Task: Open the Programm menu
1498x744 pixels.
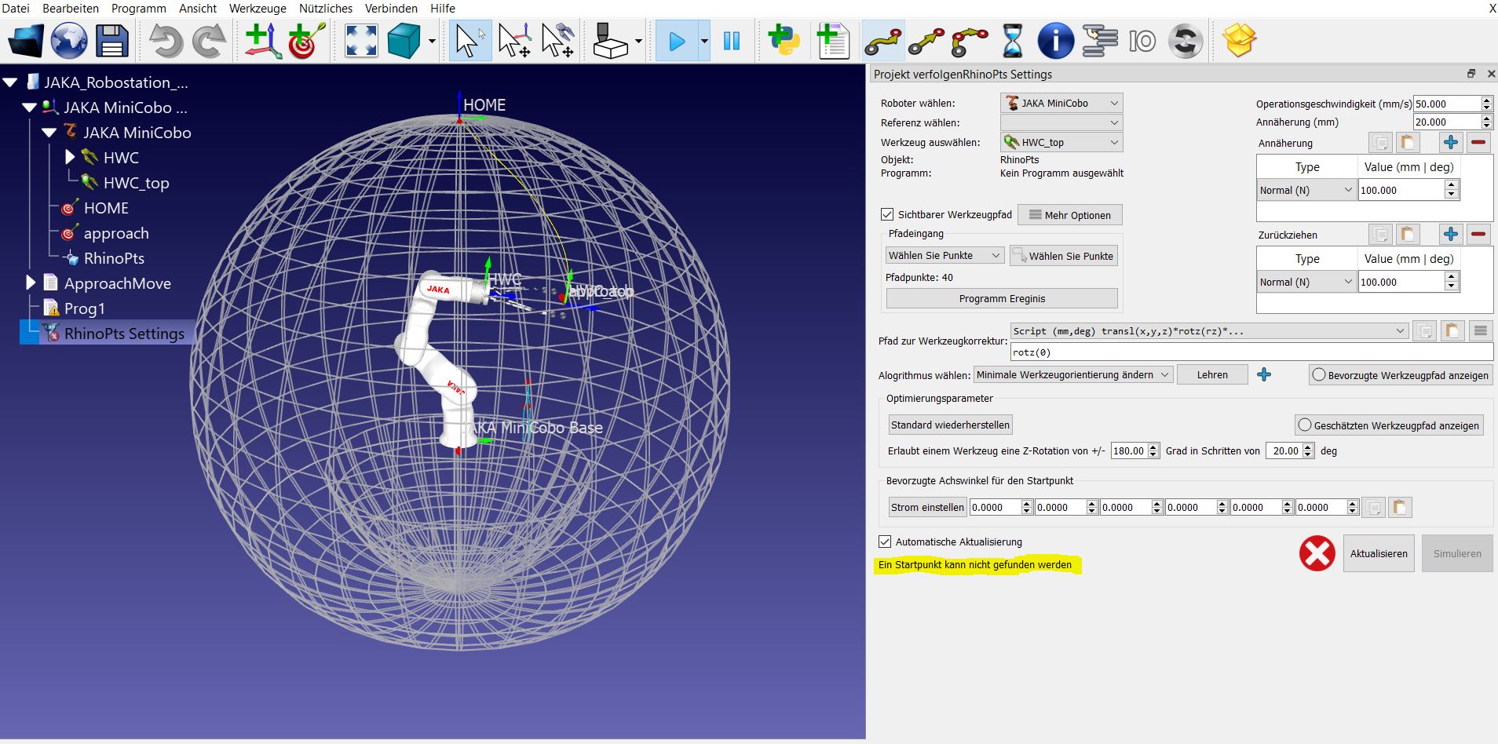Action: click(139, 8)
